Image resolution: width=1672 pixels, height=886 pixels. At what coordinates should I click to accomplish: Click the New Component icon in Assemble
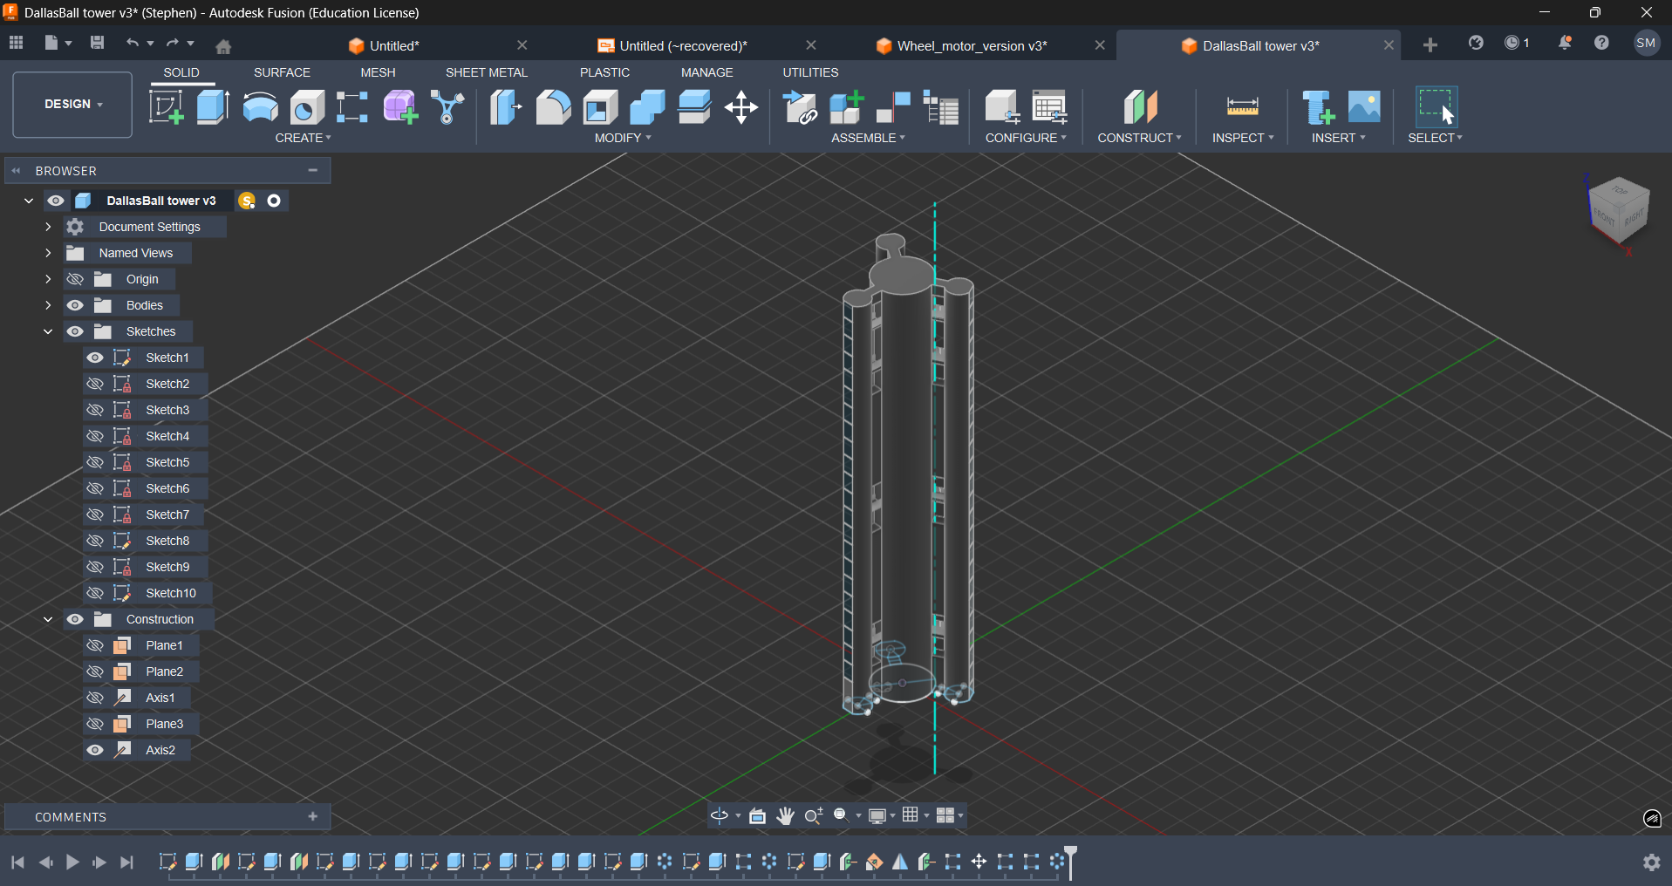pyautogui.click(x=846, y=107)
